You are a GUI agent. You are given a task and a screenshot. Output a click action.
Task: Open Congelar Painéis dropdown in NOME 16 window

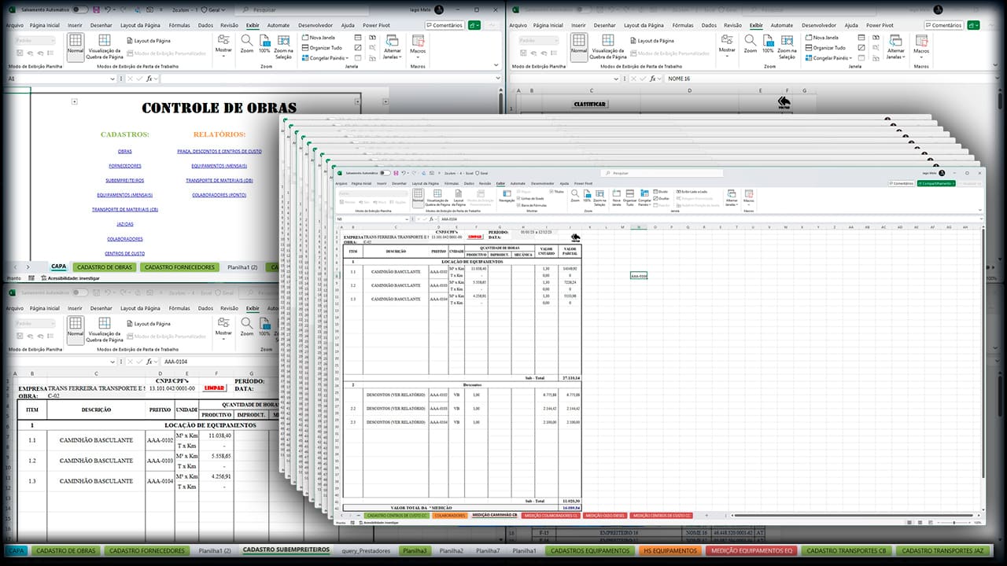click(830, 58)
